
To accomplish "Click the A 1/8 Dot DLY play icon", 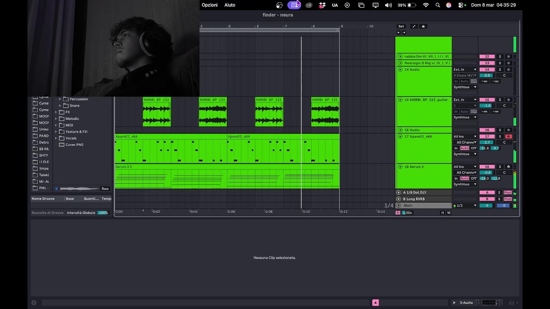I will click(x=398, y=193).
